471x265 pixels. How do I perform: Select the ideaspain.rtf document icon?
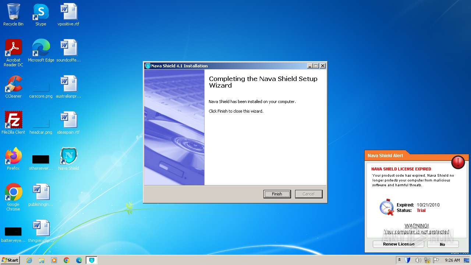click(x=68, y=123)
